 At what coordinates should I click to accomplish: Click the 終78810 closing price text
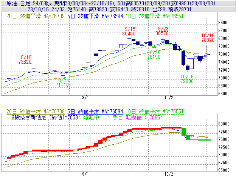(x=140, y=9)
